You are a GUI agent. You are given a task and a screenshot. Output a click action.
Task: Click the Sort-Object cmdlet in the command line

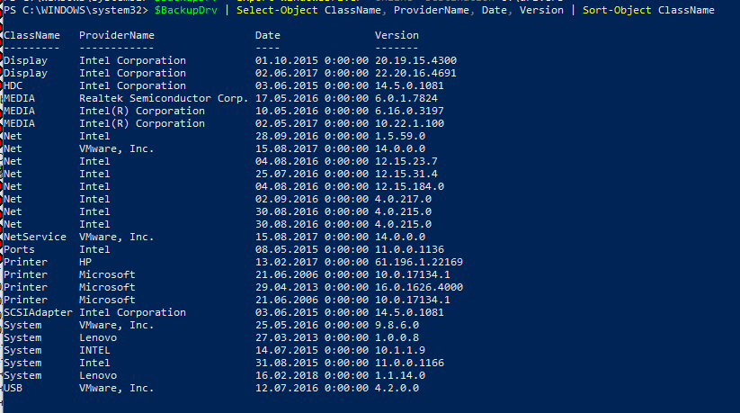(x=617, y=10)
